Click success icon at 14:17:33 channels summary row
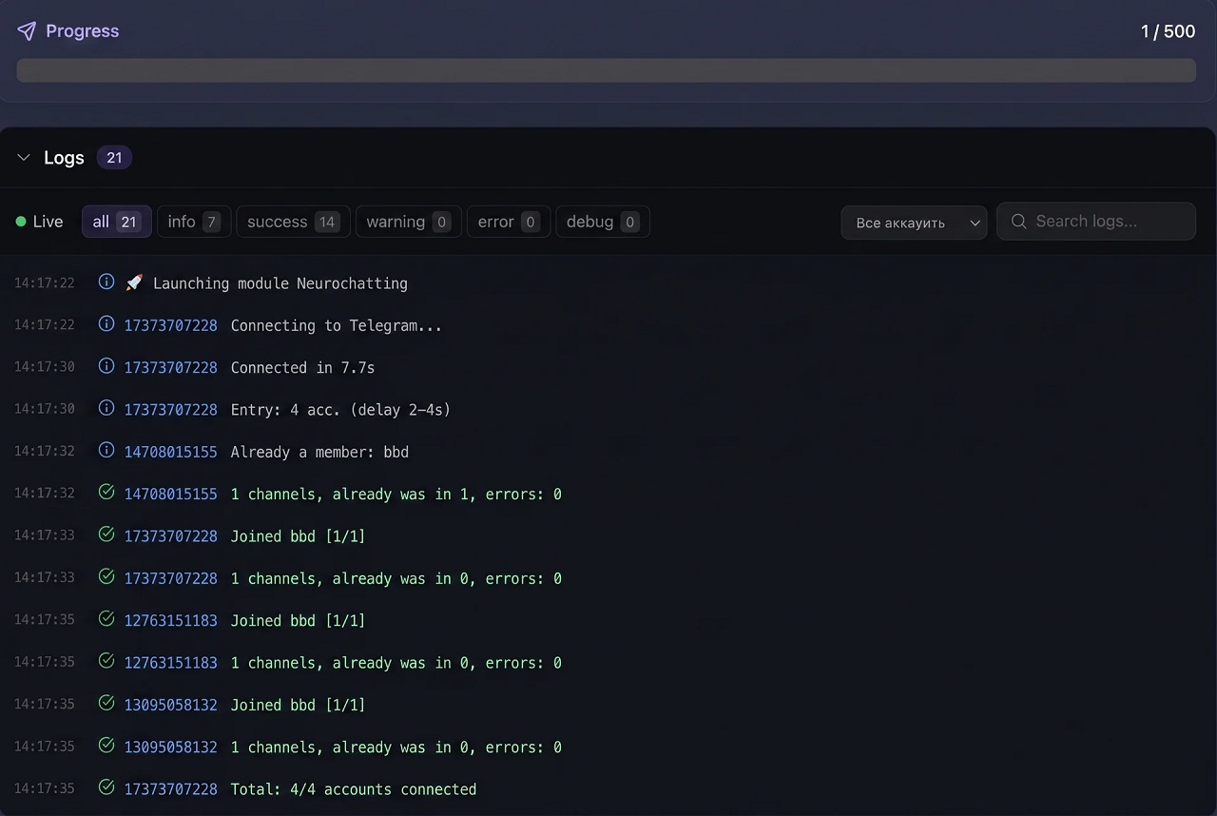 (106, 577)
